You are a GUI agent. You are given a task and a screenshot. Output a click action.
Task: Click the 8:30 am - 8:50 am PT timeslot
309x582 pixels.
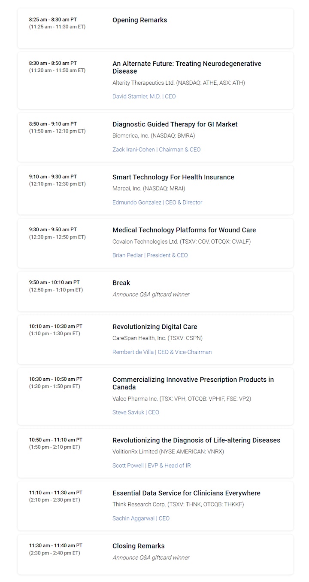pos(53,63)
